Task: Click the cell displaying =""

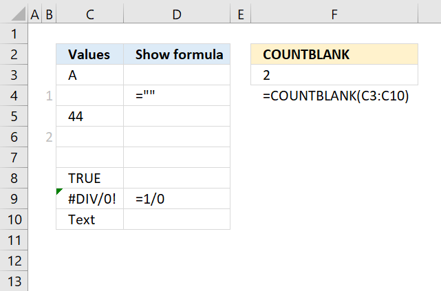Action: (x=177, y=96)
